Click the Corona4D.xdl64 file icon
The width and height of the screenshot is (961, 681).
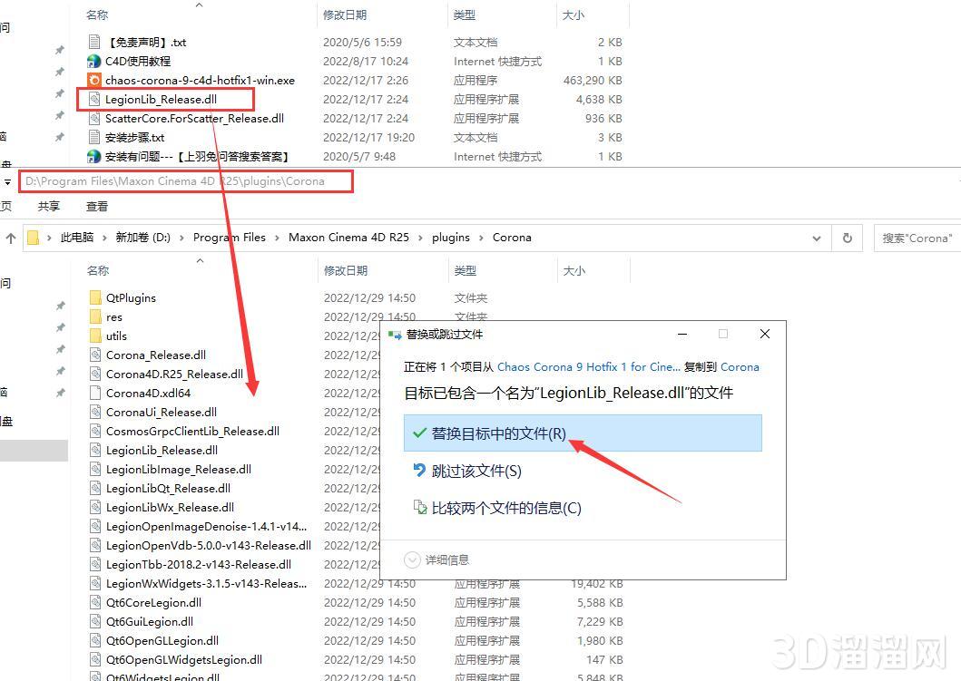(x=96, y=393)
